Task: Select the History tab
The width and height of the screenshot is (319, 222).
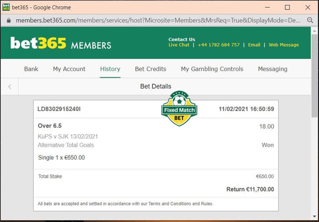Action: coord(110,69)
